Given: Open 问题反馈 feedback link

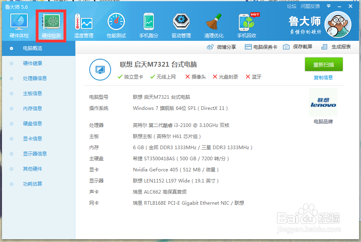Looking at the screenshot, I should [310, 6].
